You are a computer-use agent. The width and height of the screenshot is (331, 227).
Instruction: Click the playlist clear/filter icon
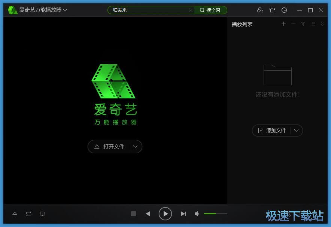[x=303, y=24]
